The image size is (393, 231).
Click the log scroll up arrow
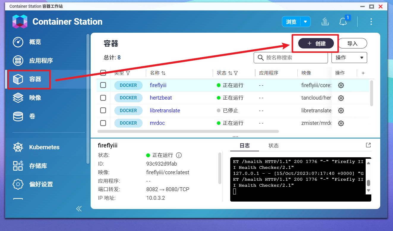pos(368,163)
